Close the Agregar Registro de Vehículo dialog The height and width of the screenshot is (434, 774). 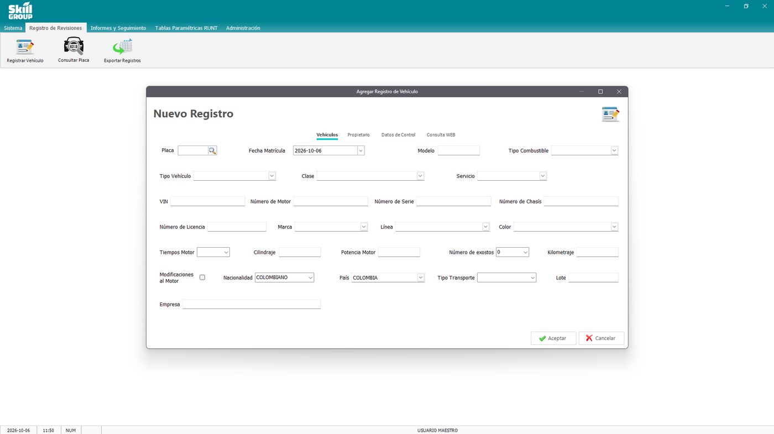click(619, 92)
